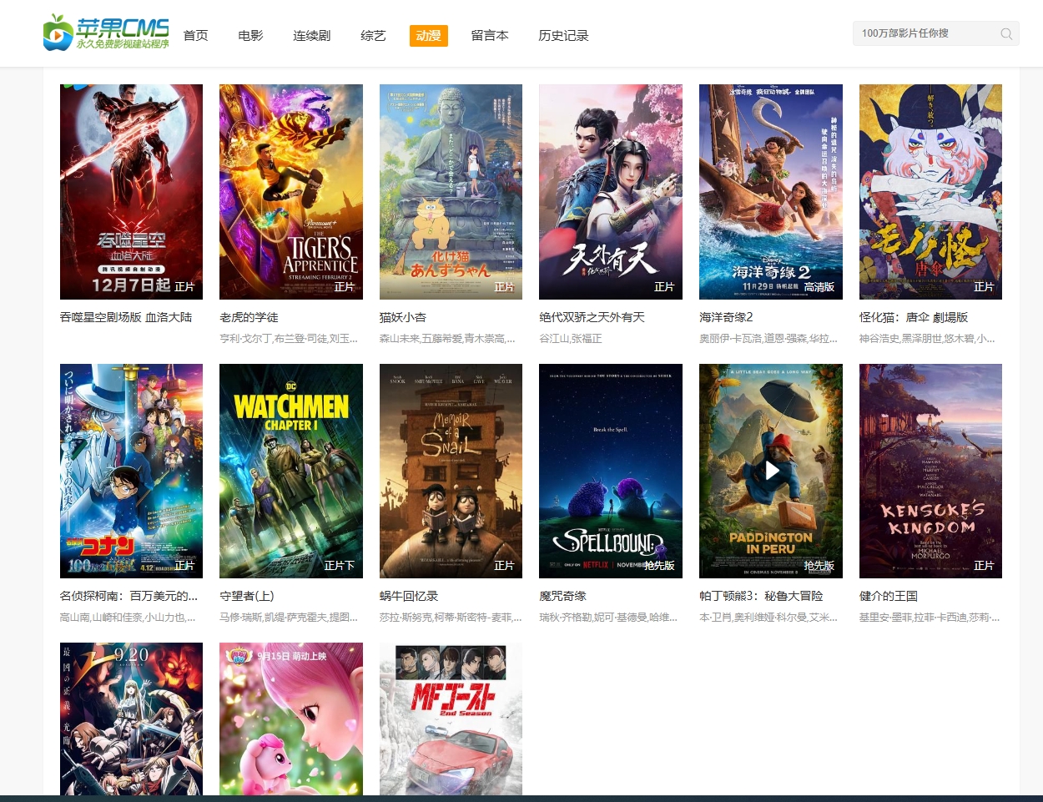Open the 留言本 nav item
This screenshot has height=802, width=1043.
tap(489, 36)
